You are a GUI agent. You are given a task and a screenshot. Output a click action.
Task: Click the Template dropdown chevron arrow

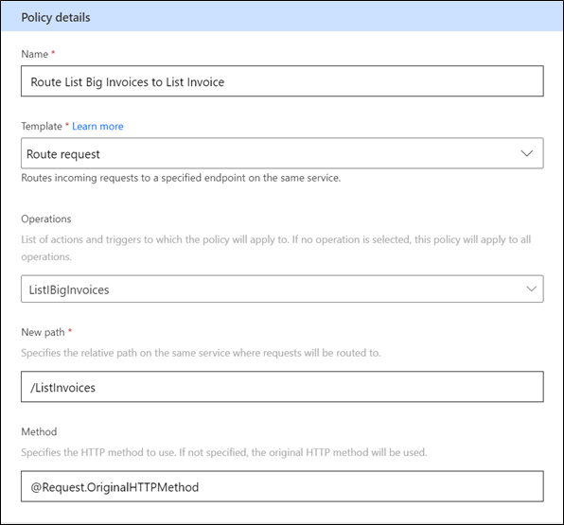point(526,153)
